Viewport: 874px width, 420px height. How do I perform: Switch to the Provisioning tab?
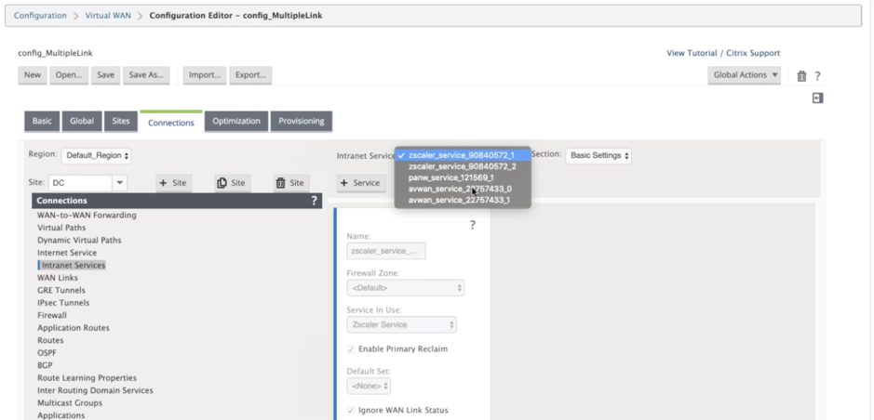pos(302,122)
